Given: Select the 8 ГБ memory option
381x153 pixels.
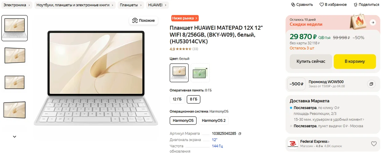Looking at the screenshot, I should coord(193,99).
